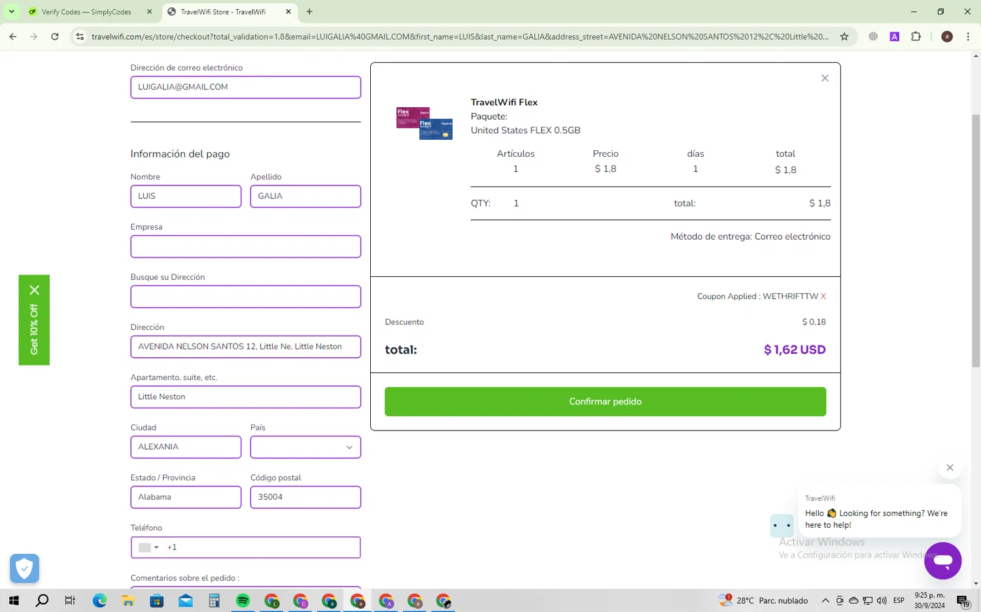Screen dimensions: 981x612
Task: Click the volume speaker tray icon
Action: click(882, 601)
